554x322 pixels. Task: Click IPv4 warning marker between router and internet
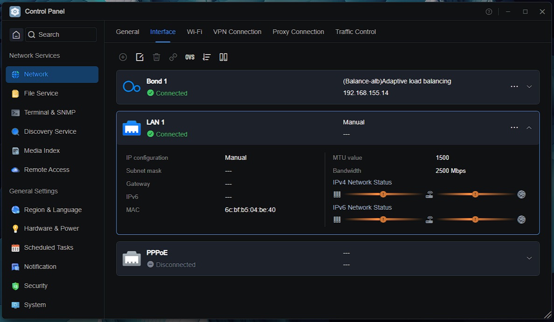[475, 194]
